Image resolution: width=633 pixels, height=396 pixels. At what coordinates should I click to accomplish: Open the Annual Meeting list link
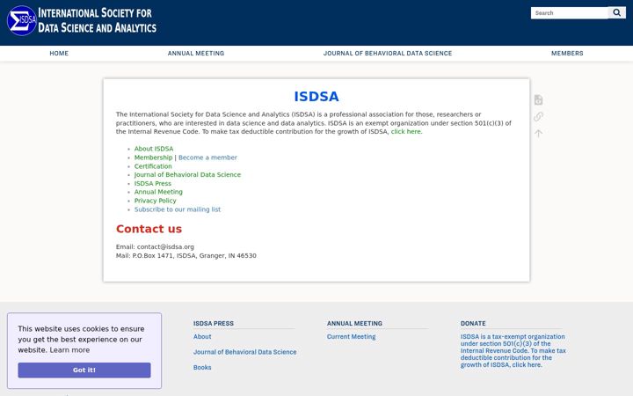point(158,192)
